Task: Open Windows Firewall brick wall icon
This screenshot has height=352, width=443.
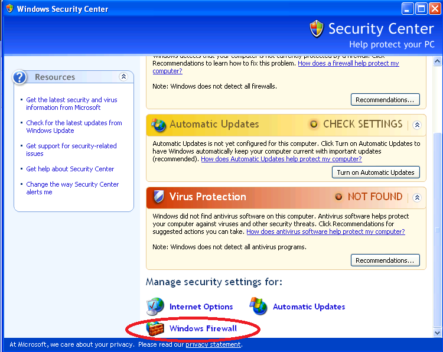Action: pyautogui.click(x=155, y=329)
